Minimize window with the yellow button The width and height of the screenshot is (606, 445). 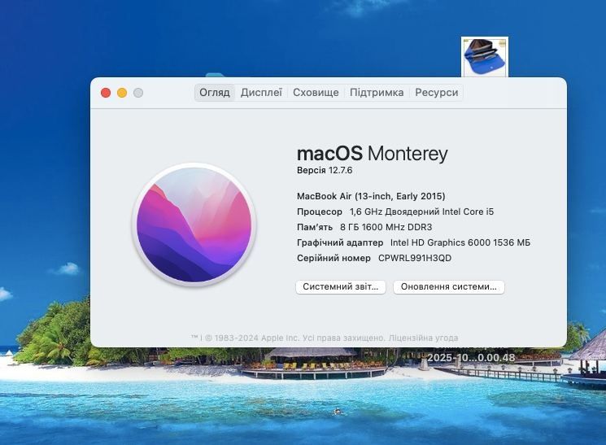pos(122,93)
